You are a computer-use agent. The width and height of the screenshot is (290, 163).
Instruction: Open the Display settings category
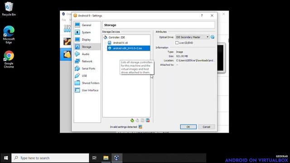[87, 39]
